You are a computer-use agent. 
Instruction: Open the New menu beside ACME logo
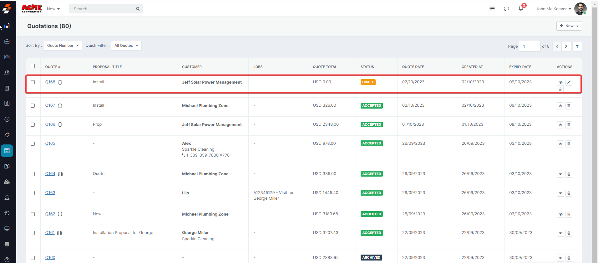pyautogui.click(x=53, y=9)
